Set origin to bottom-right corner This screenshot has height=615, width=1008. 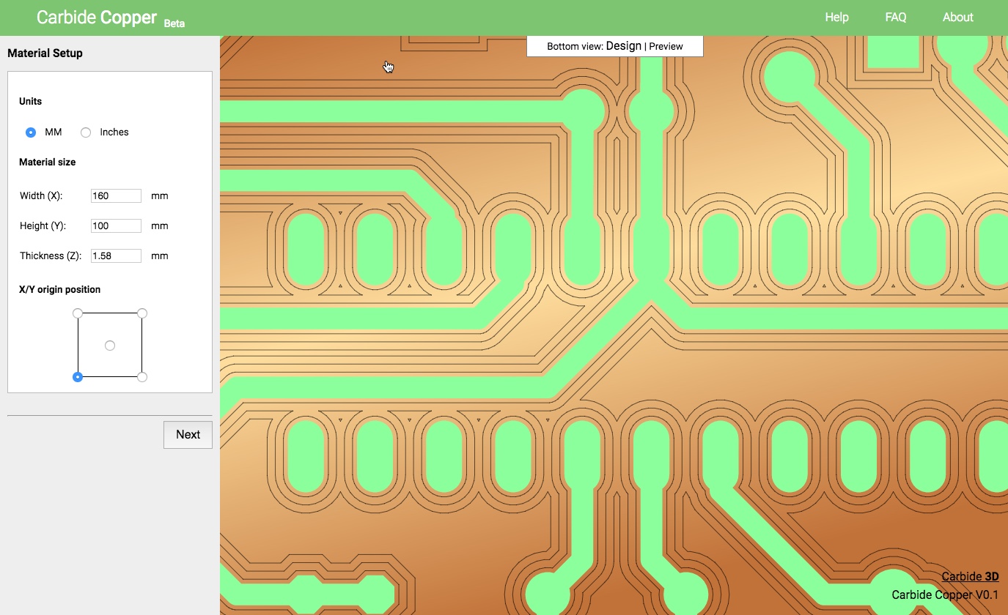tap(142, 377)
